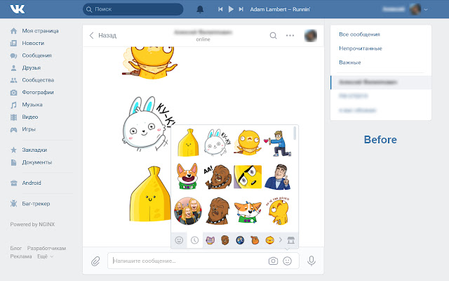
Task: Select the orange fox sticker pack tab
Action: pos(255,240)
